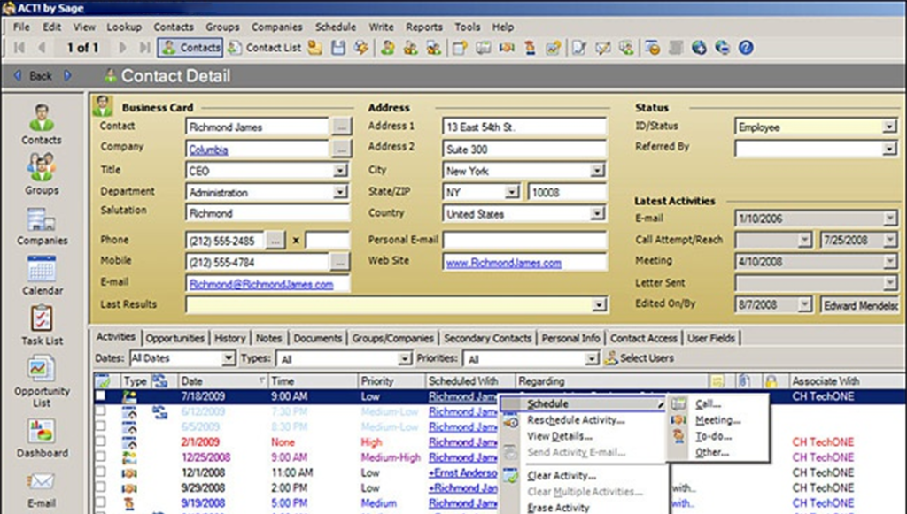Click the Personal E-mail field
The image size is (907, 514).
coord(524,241)
